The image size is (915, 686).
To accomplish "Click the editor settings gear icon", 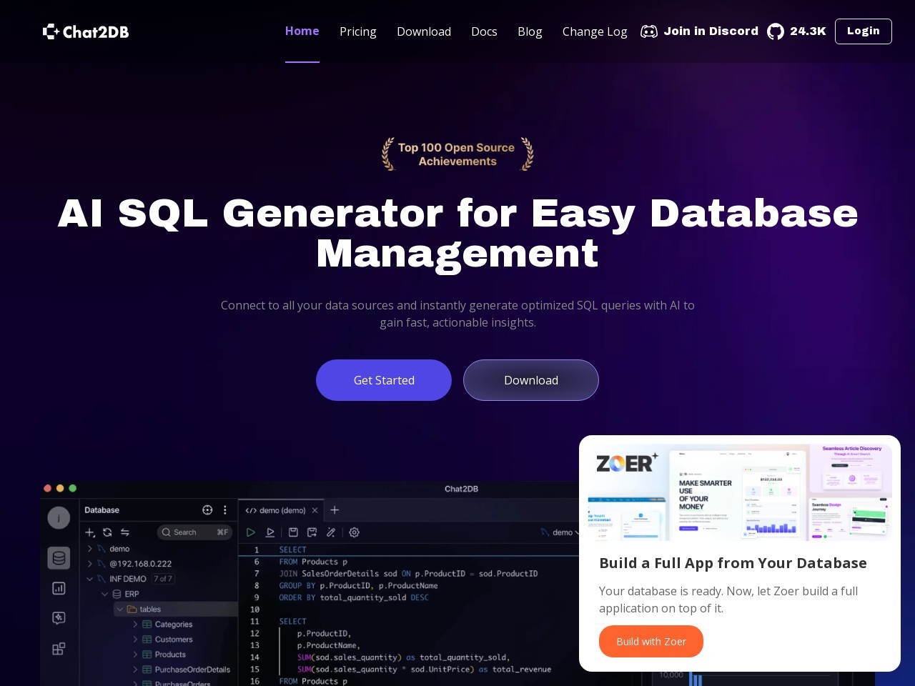I will pos(354,532).
